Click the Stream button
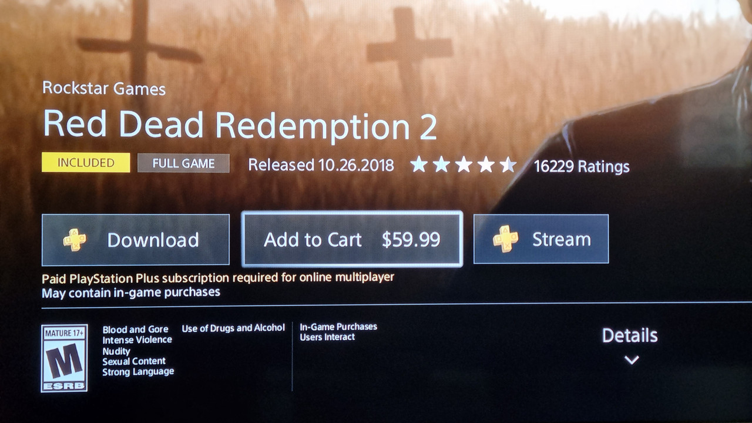The height and width of the screenshot is (423, 752). [541, 239]
